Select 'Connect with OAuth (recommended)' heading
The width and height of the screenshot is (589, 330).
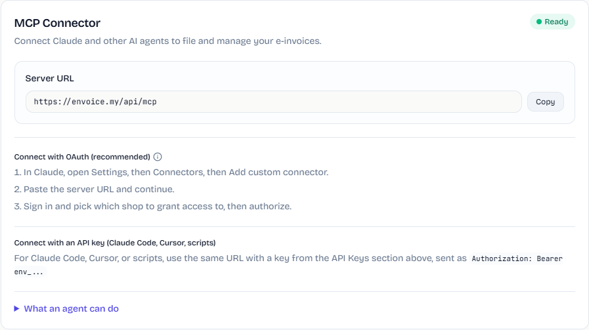(x=82, y=157)
